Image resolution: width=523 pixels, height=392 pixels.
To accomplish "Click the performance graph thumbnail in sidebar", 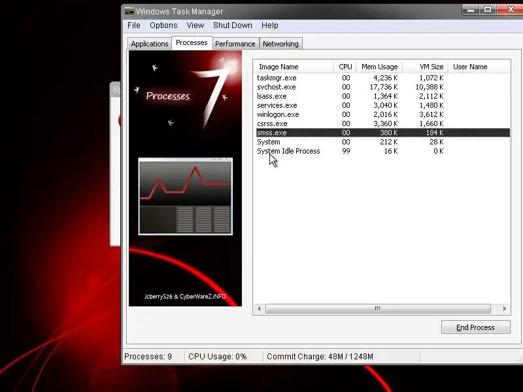I will coord(186,197).
